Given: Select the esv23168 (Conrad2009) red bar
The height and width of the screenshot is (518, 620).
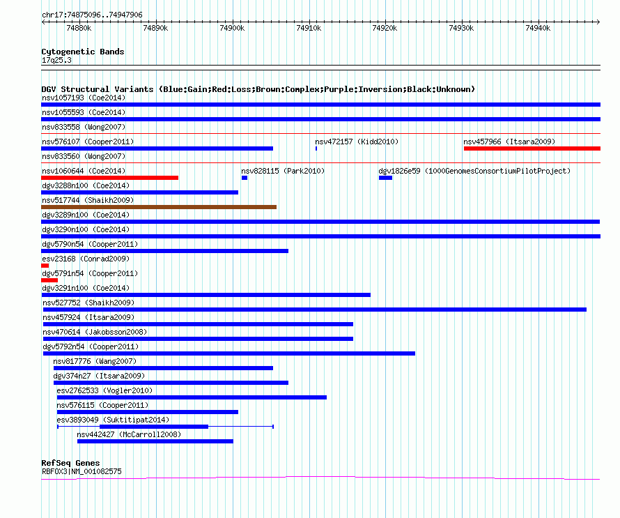Looking at the screenshot, I should (45, 266).
